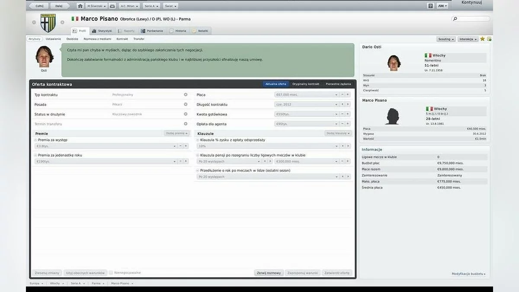Screen dimensions: 519x292
Task: Decrease Płaca with minus button
Action: (342, 94)
